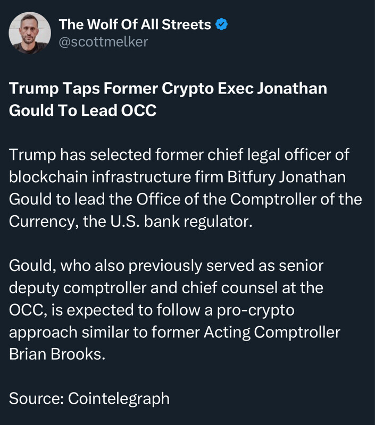This screenshot has height=425, width=375.
Task: Open the author's profile picture
Action: (x=30, y=33)
